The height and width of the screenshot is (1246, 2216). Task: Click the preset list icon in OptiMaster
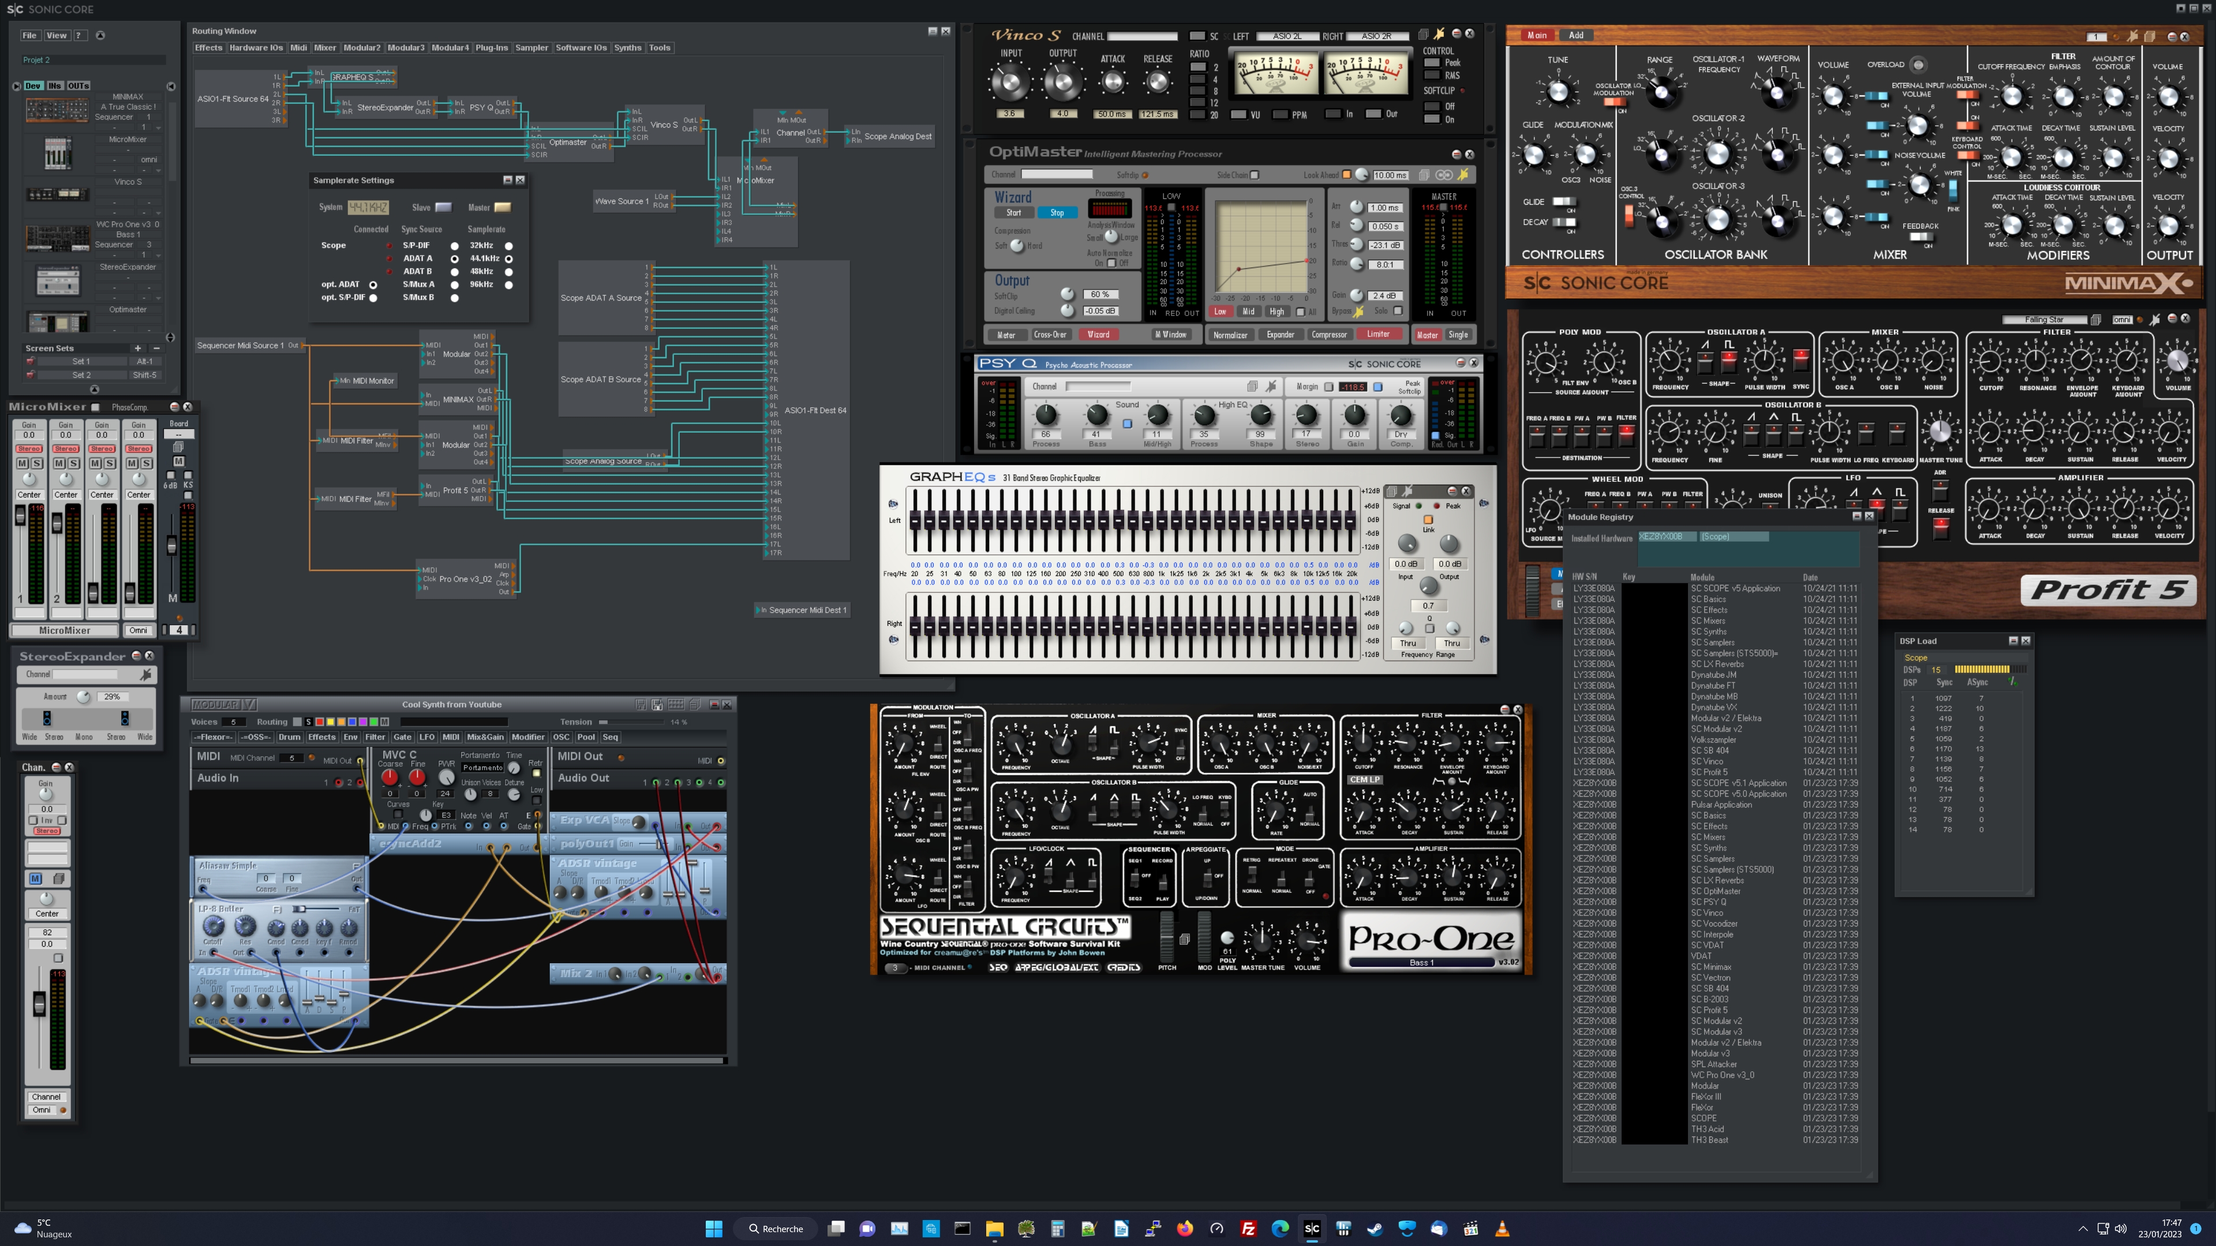[1424, 175]
